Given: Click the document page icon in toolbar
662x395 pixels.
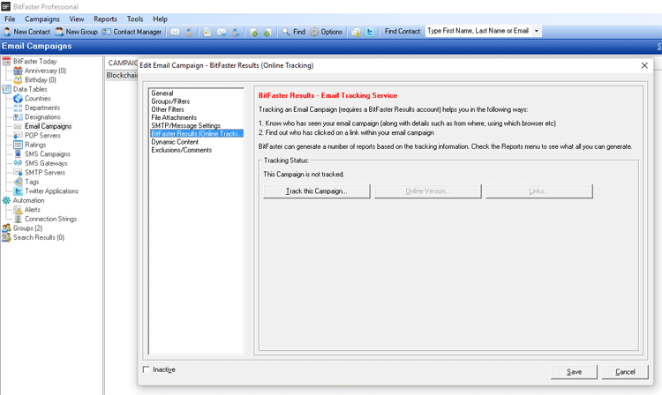Looking at the screenshot, I should pyautogui.click(x=207, y=32).
